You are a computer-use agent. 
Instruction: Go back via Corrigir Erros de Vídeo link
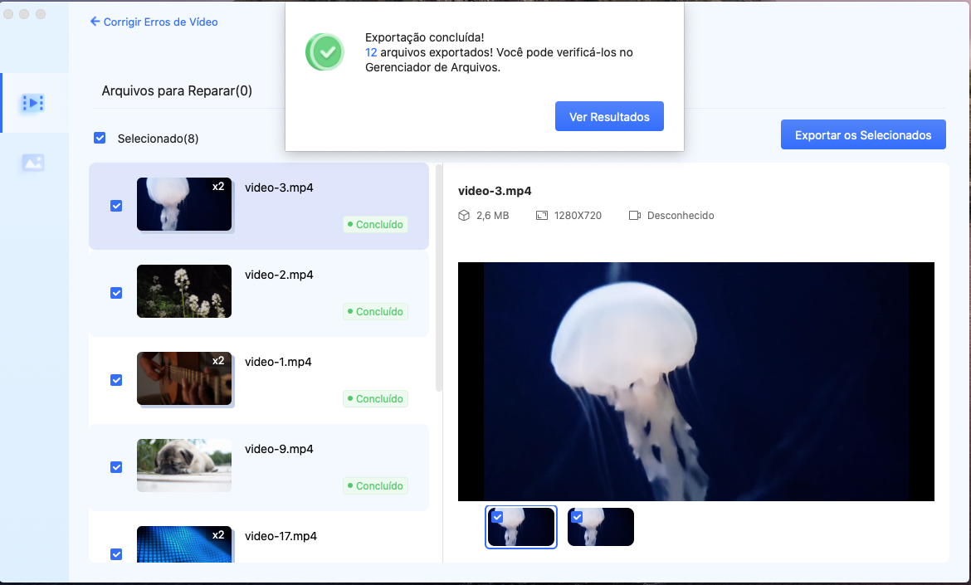coord(160,22)
